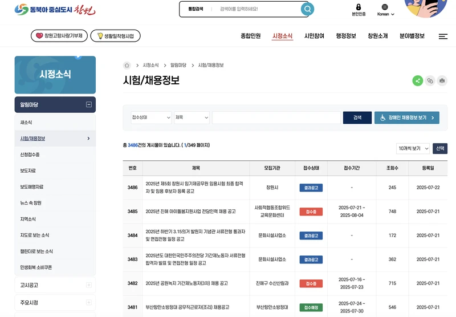
Task: Click 접수중 badge in row 3485
Action: pos(311,212)
